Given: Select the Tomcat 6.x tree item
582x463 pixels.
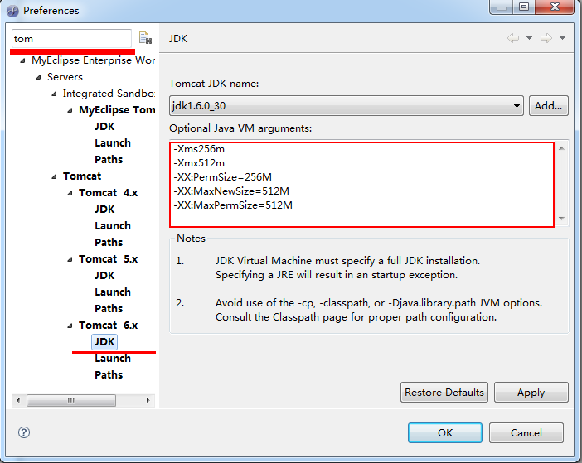Looking at the screenshot, I should 108,326.
